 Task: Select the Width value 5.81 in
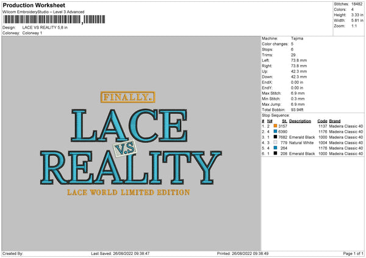point(357,21)
